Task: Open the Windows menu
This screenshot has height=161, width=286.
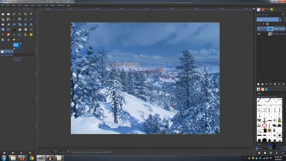Action: click(x=61, y=5)
